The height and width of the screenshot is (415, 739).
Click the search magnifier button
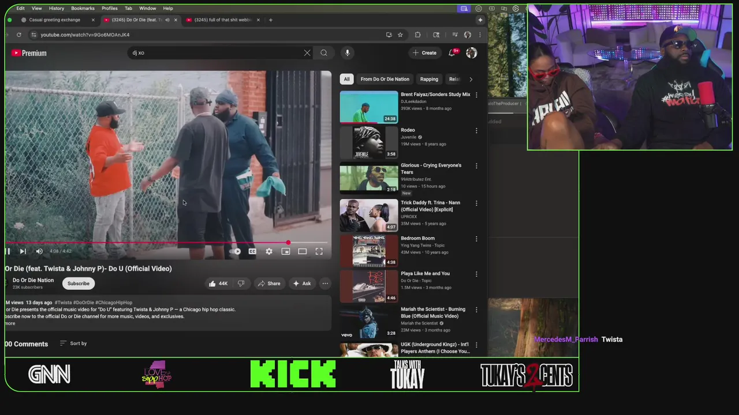[x=324, y=53]
